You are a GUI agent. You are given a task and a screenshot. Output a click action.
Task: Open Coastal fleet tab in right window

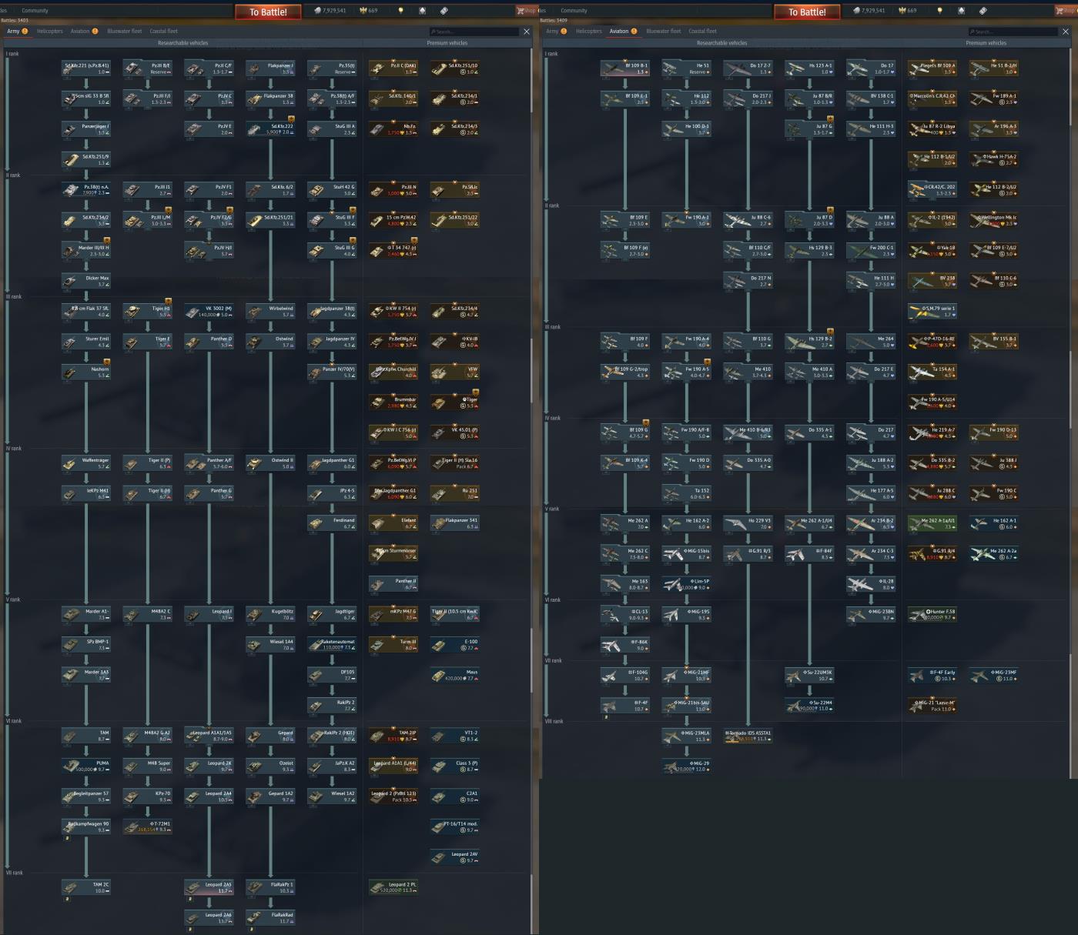702,32
